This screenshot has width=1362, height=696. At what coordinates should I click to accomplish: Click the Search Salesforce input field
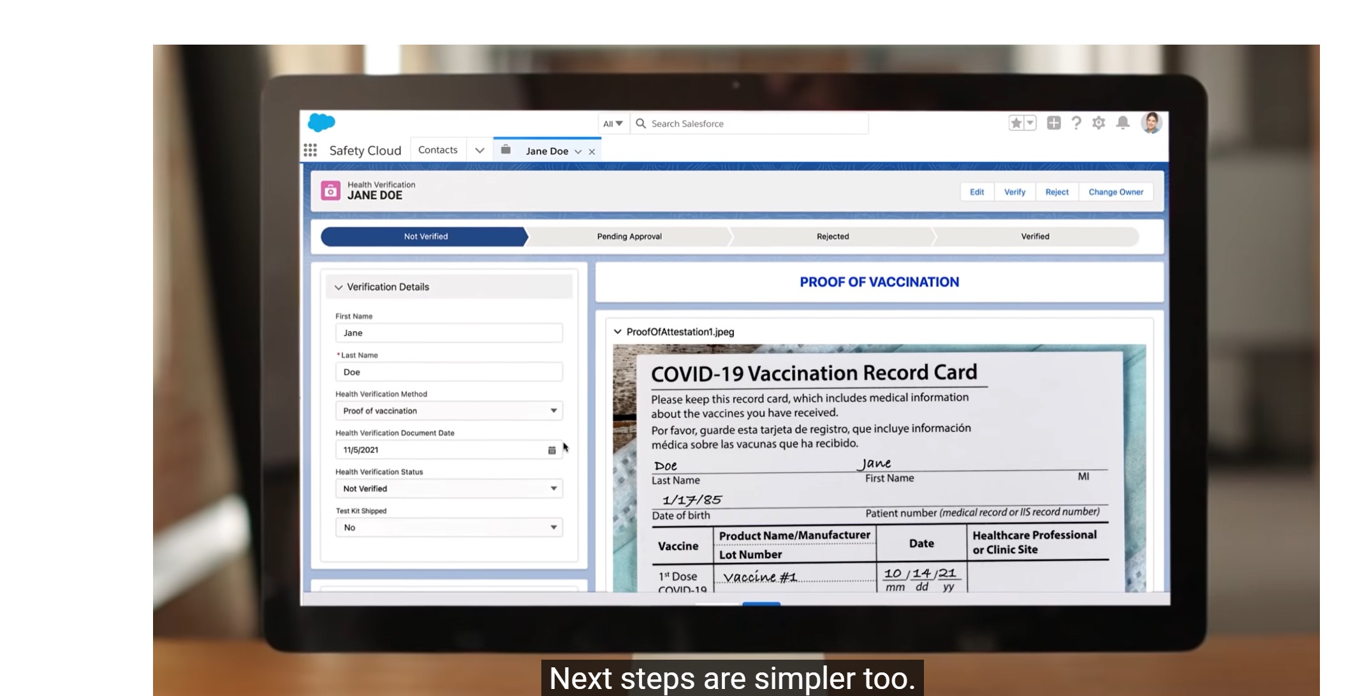coord(749,124)
